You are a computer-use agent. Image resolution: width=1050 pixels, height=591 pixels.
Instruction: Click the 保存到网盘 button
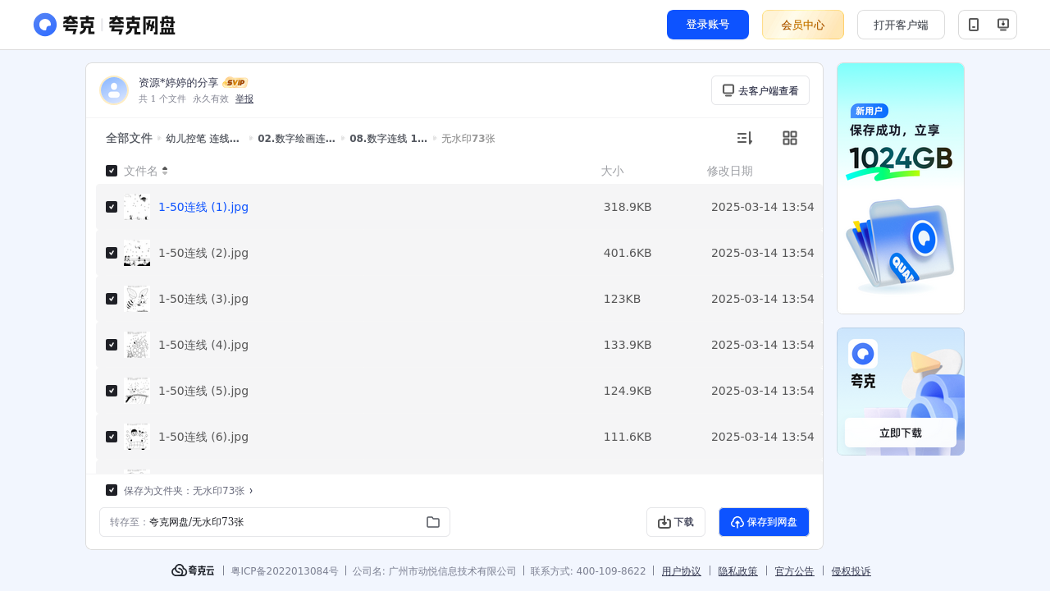[x=764, y=522]
